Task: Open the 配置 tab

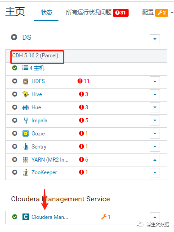Action: coord(148,12)
